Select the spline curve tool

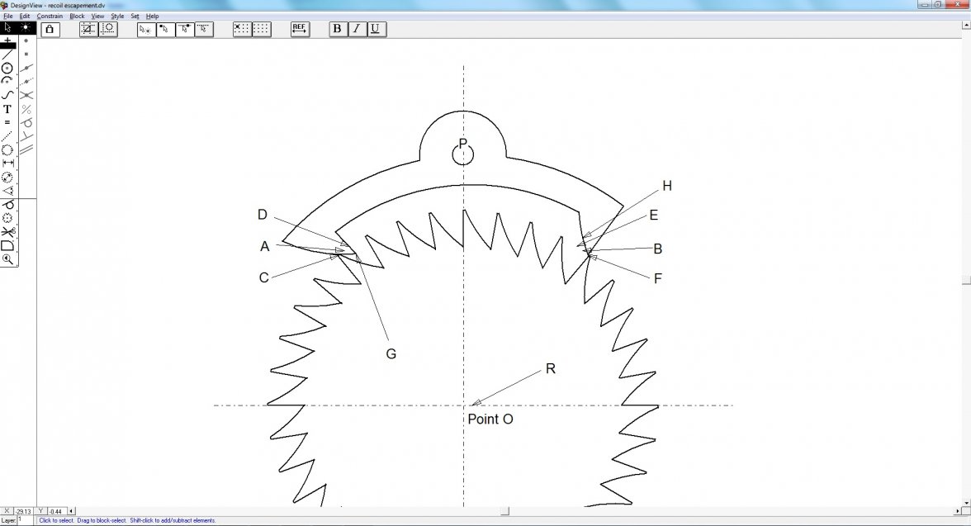click(7, 95)
